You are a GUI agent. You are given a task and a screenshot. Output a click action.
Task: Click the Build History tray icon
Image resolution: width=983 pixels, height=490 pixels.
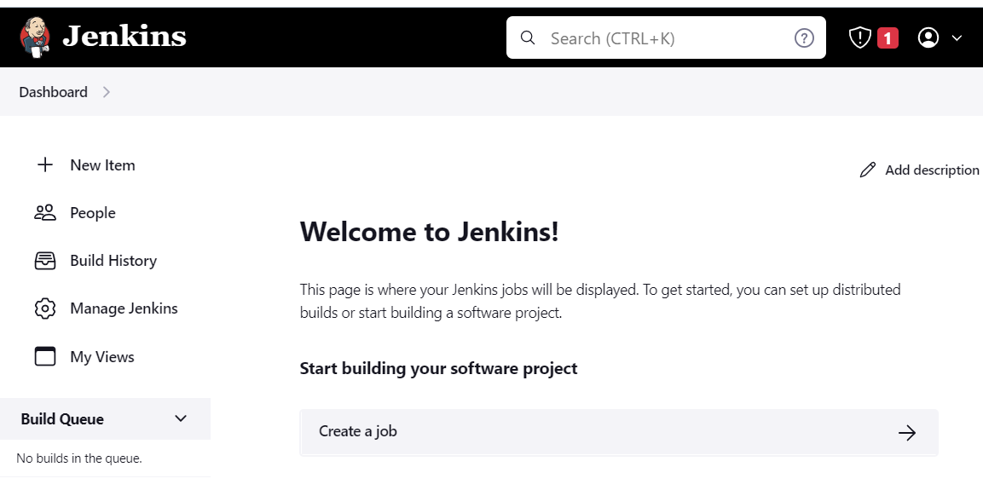(x=45, y=261)
